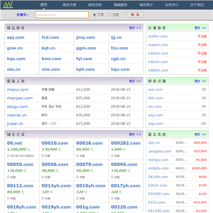Go to 域名定制 in the navigation bar

click(x=95, y=5)
